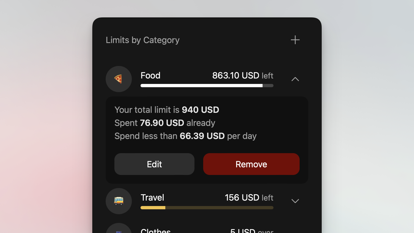414x233 pixels.
Task: Collapse the Food category details
Action: [x=295, y=79]
